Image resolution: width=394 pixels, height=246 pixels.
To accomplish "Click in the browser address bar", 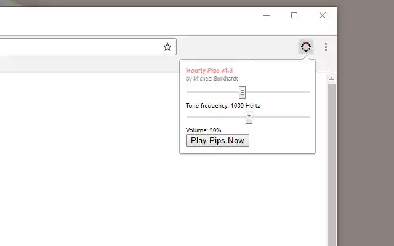I will [88, 47].
